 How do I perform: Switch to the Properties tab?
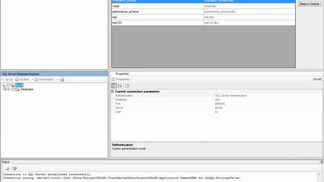122,74
